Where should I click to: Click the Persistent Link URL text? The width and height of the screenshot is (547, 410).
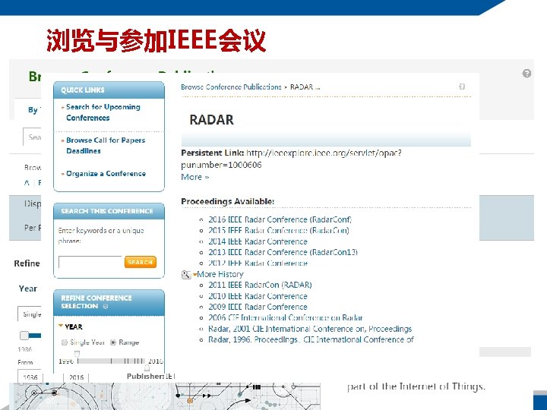[291, 159]
